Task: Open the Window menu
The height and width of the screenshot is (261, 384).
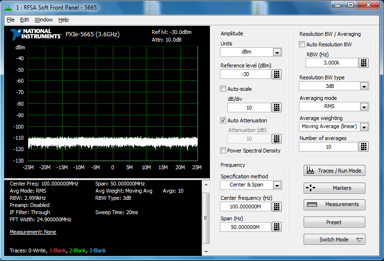Action: [x=44, y=20]
